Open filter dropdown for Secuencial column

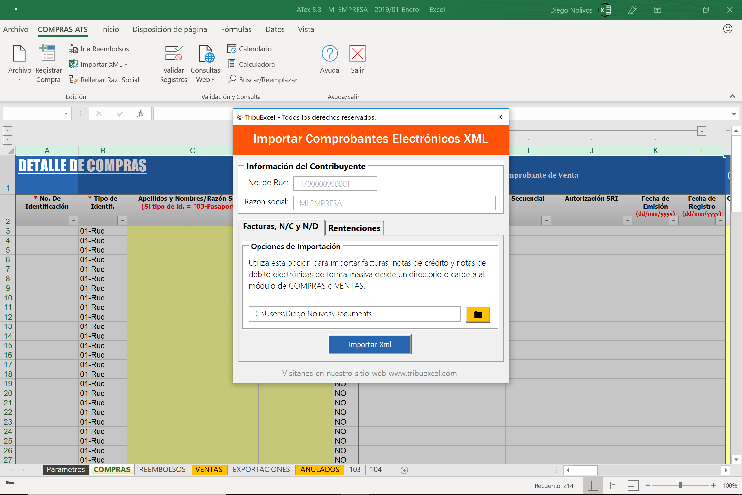click(546, 221)
